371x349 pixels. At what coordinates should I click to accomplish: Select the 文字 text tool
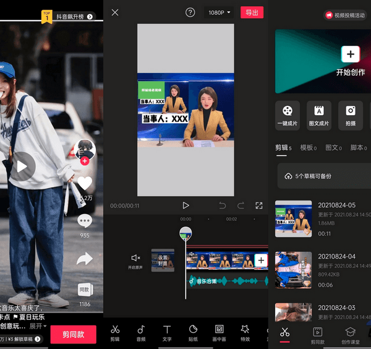coord(167,332)
